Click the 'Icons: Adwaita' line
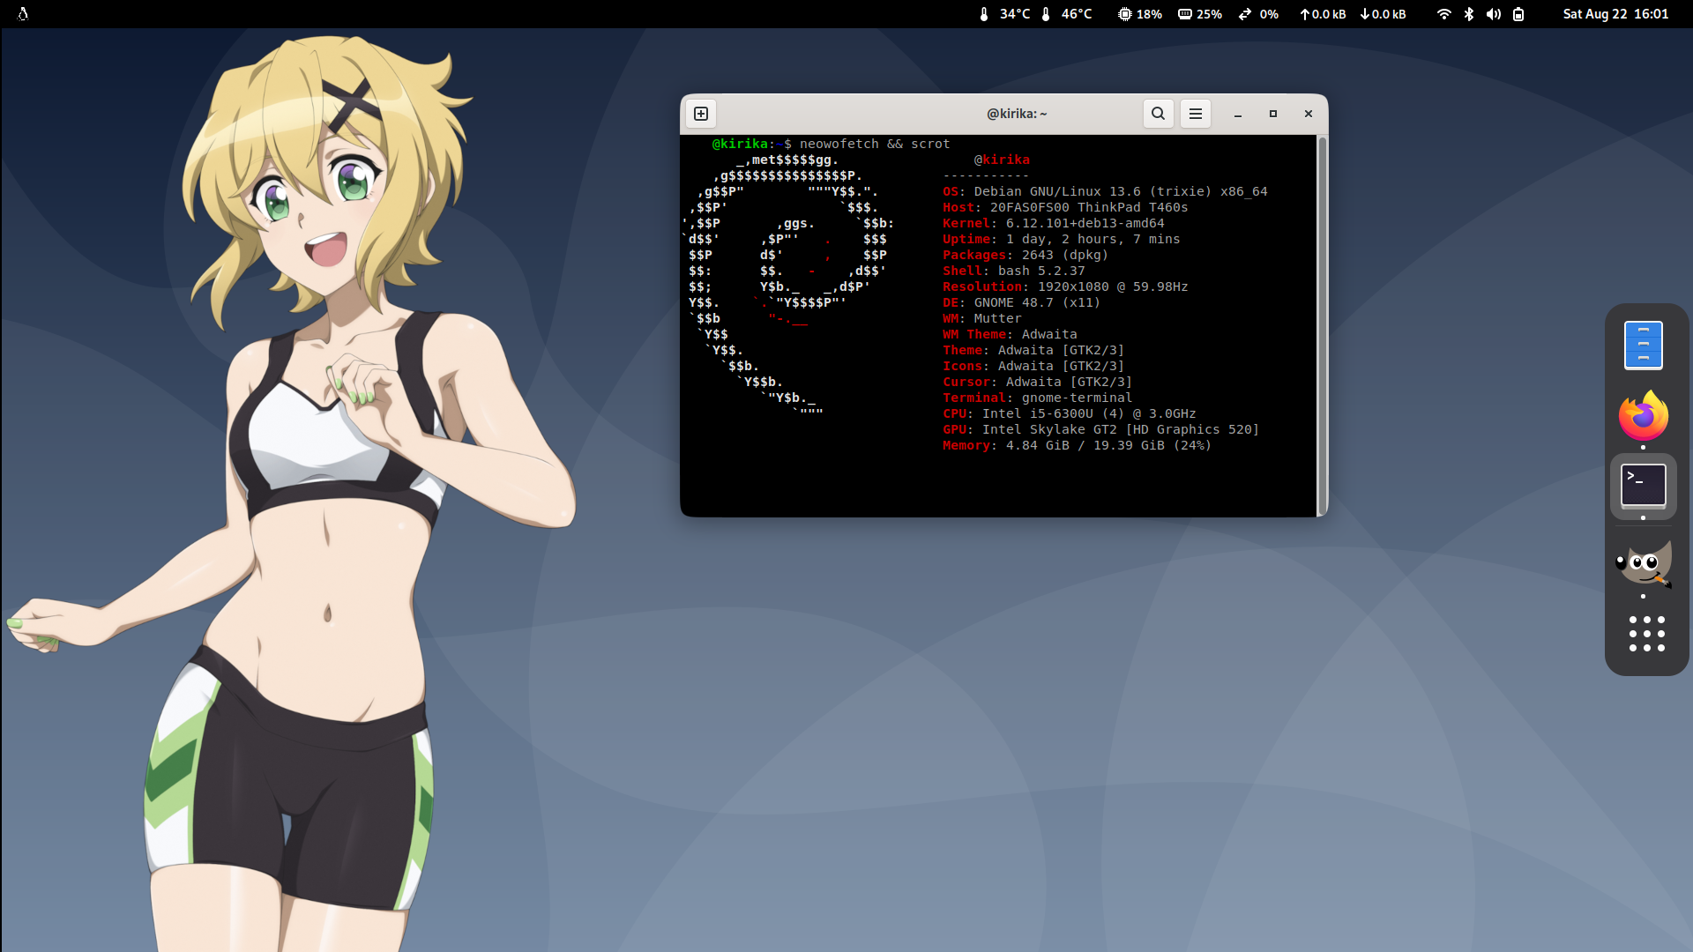Image resolution: width=1693 pixels, height=952 pixels. coord(1033,366)
